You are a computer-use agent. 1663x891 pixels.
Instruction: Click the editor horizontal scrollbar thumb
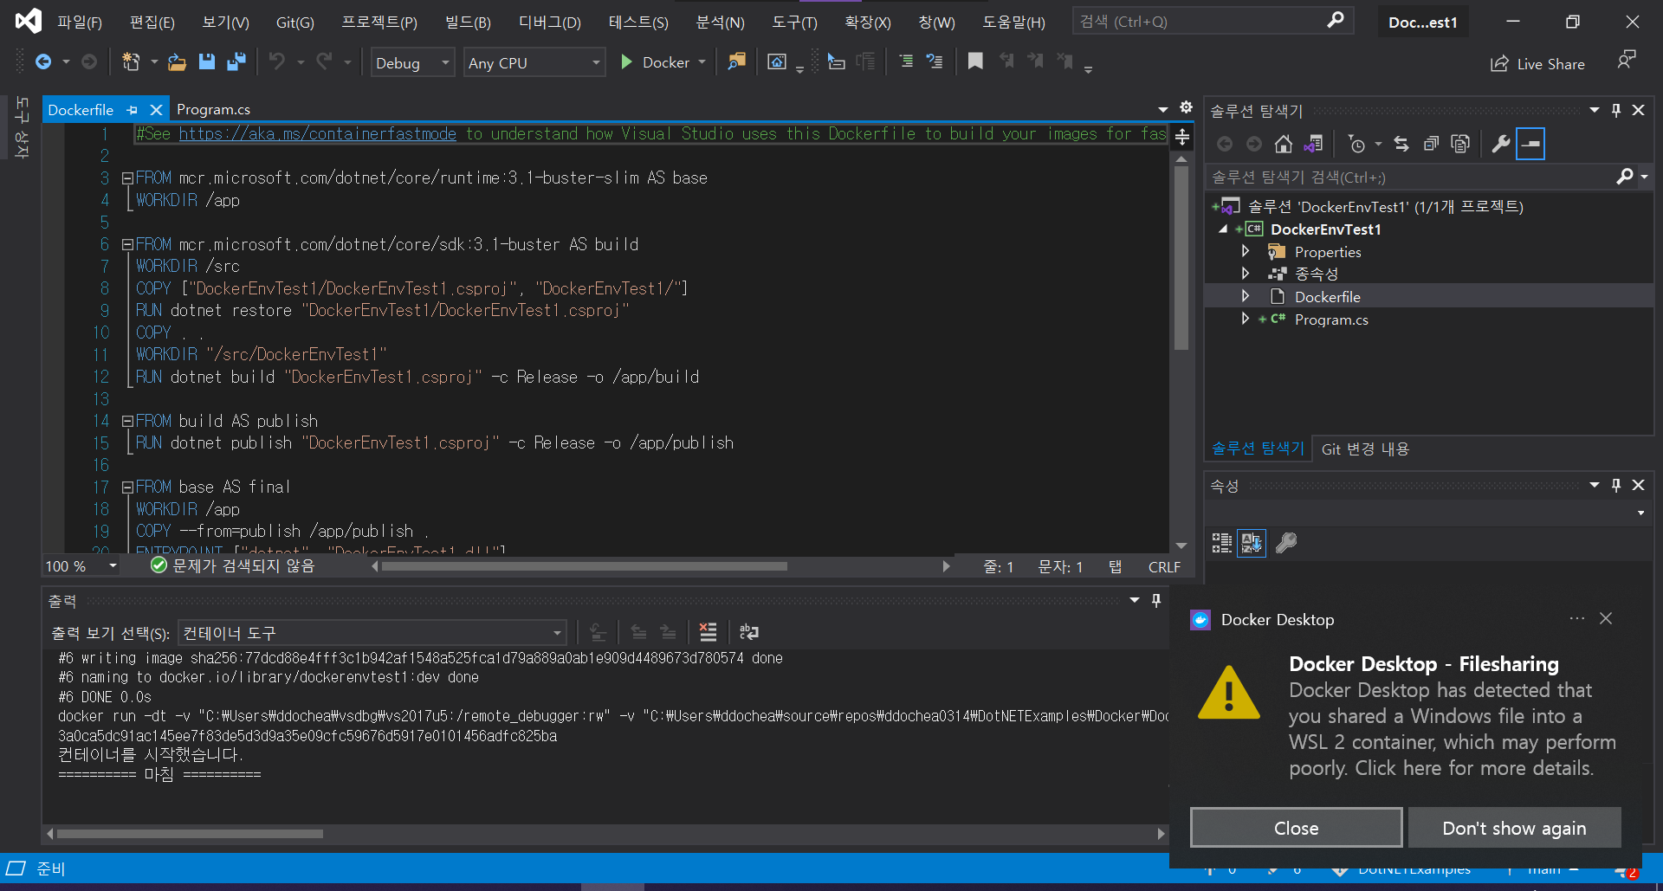[584, 566]
